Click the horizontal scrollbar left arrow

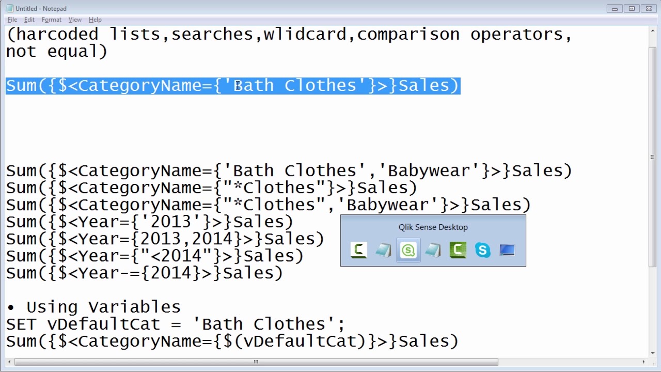10,362
